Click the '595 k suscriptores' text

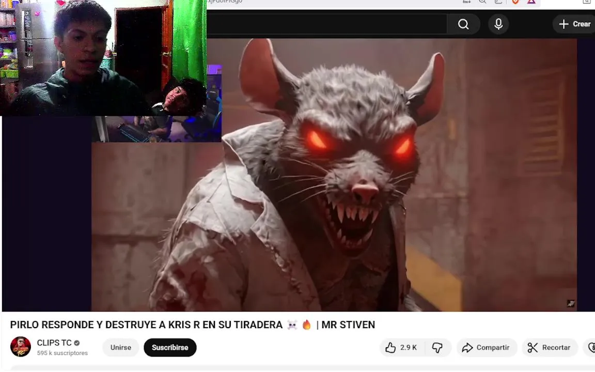[x=62, y=353]
